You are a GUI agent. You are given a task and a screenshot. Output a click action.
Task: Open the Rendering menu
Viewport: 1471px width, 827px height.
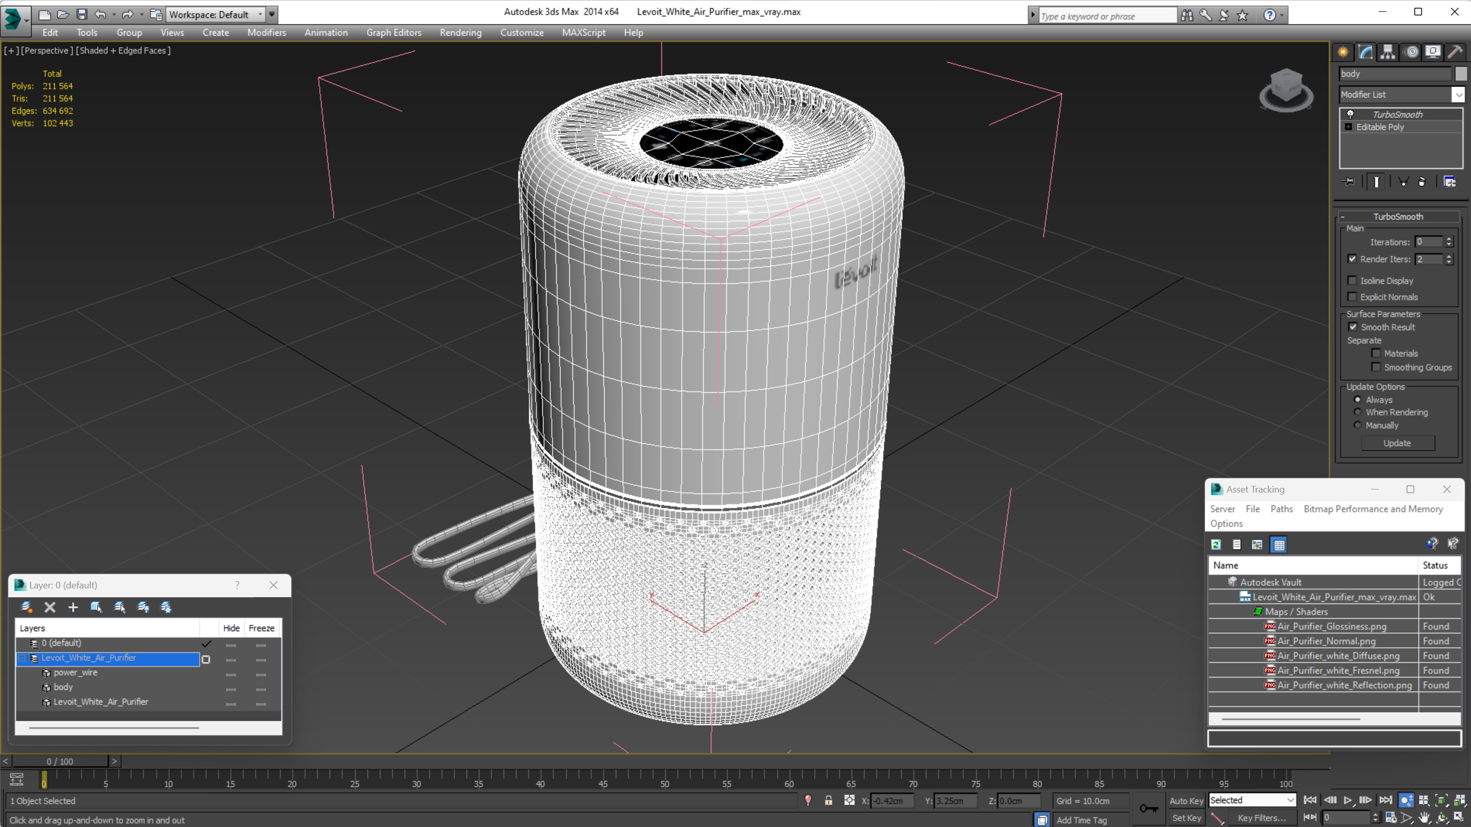pos(460,32)
